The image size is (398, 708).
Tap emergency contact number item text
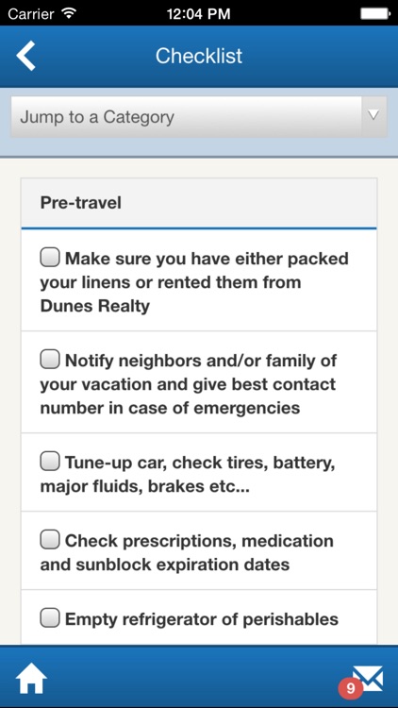pos(189,384)
